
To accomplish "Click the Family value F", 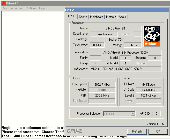I will (95, 58).
